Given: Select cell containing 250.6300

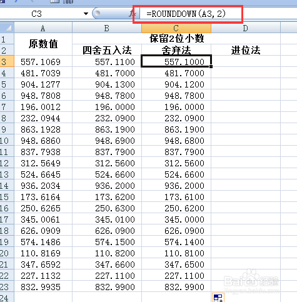Looking at the screenshot, I should [x=107, y=208].
